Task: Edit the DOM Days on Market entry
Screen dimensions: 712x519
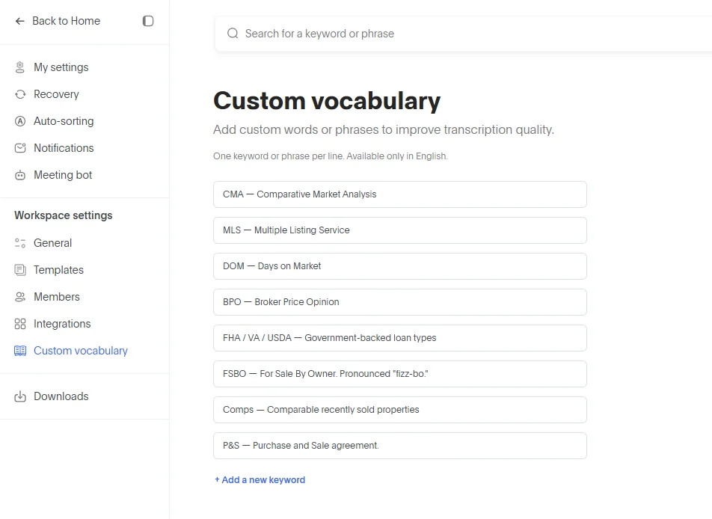Action: point(400,266)
